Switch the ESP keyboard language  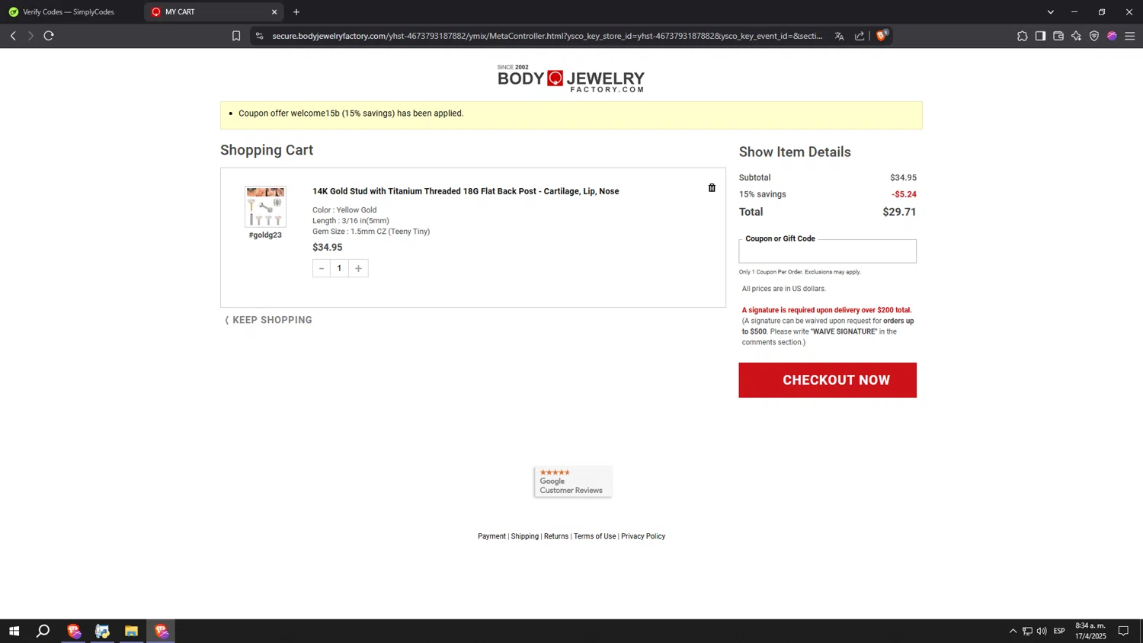(x=1059, y=631)
